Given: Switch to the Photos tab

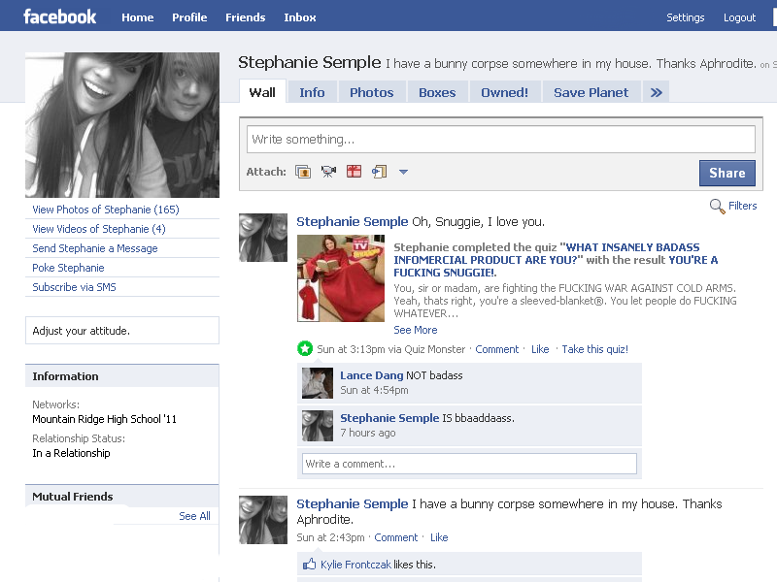Looking at the screenshot, I should coord(372,91).
